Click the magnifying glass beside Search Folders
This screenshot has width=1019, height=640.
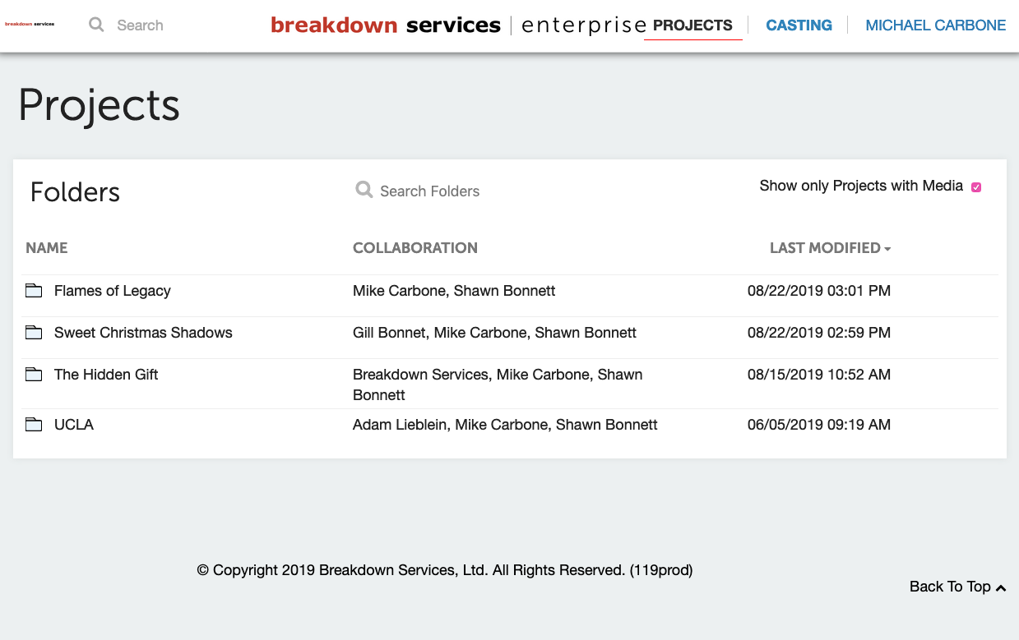click(x=364, y=190)
